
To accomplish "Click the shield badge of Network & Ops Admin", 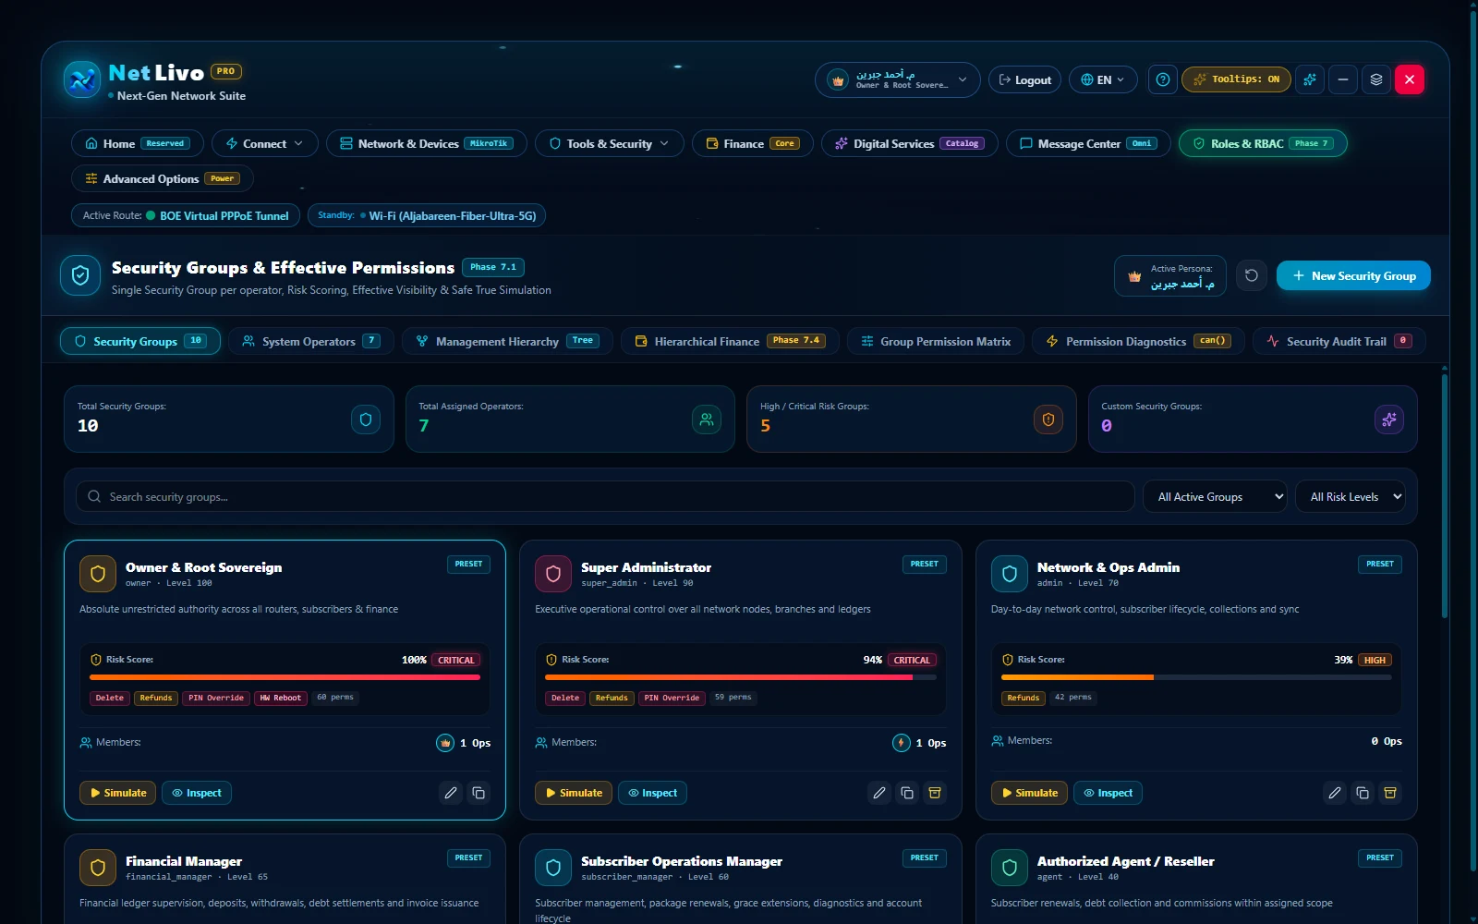I will pyautogui.click(x=1010, y=574).
